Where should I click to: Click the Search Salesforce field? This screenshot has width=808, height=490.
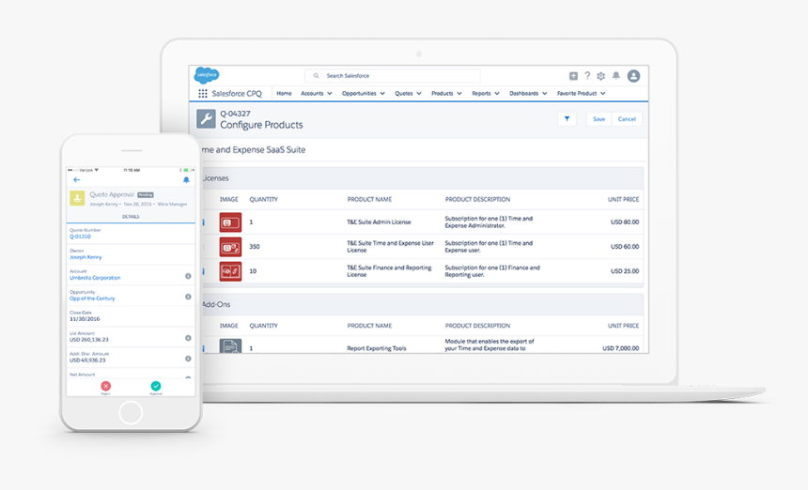393,76
